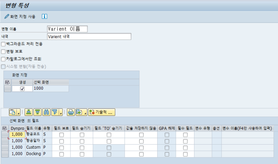
Task: Click the 선택 화면 column header
Action: (51, 82)
